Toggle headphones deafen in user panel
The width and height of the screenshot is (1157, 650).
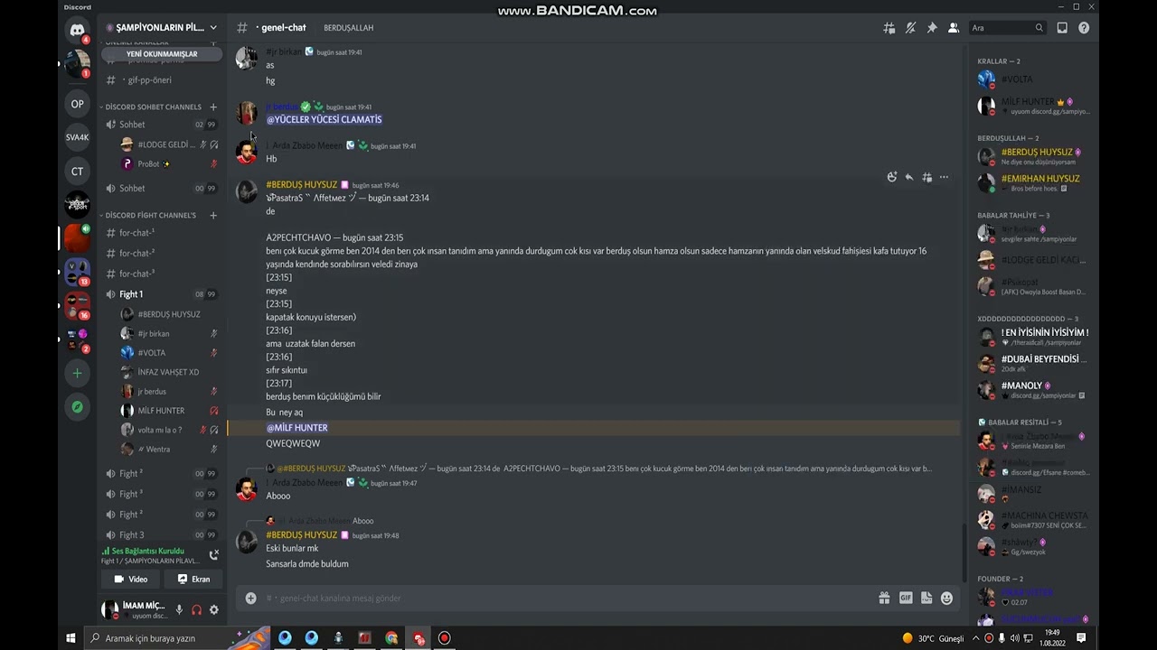(x=196, y=609)
